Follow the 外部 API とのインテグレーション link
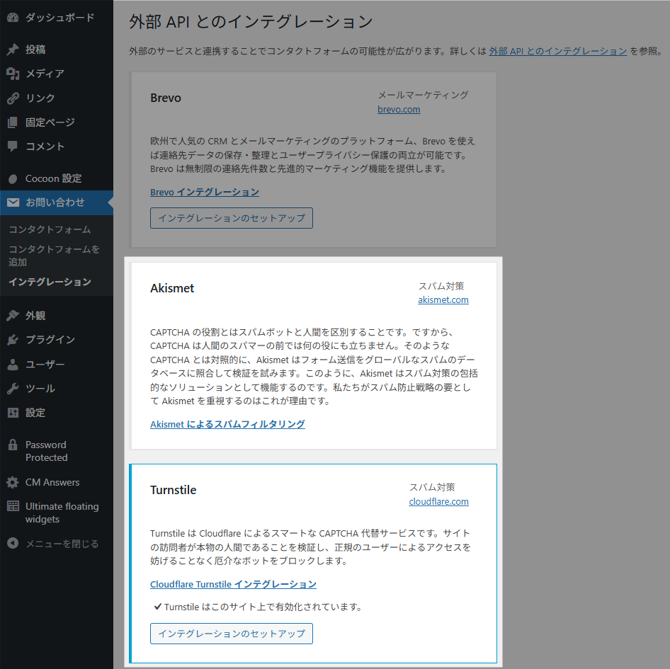This screenshot has width=670, height=669. (557, 51)
